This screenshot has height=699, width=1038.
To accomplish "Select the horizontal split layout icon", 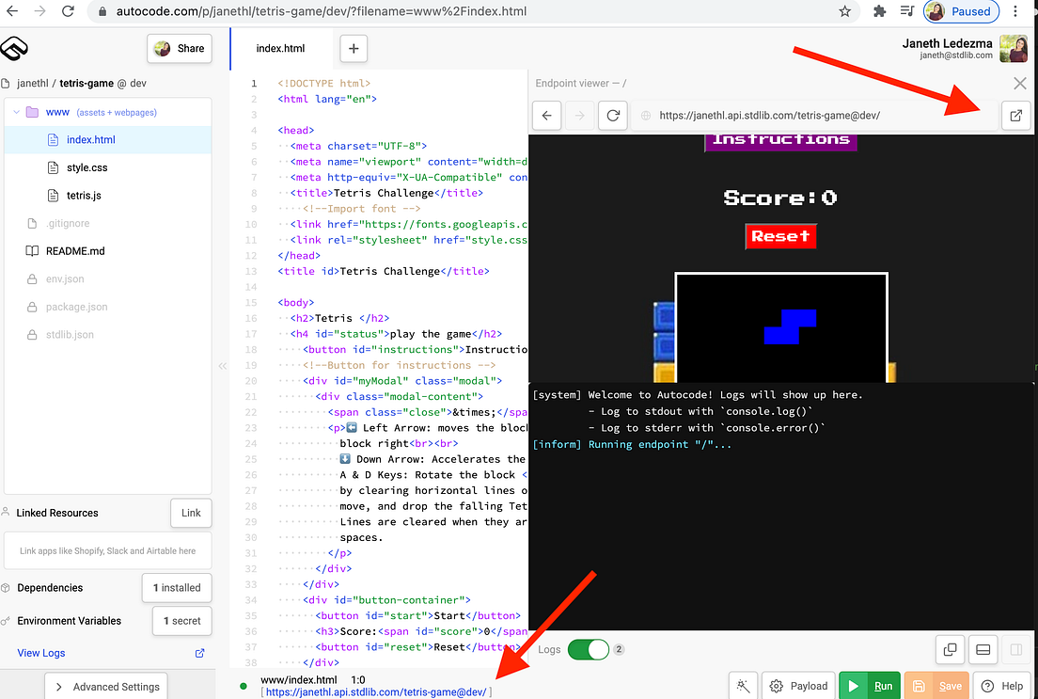I will (983, 649).
